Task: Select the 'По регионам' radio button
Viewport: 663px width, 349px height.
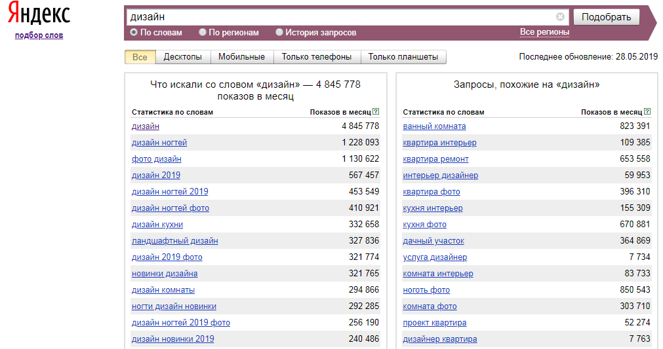Action: click(x=203, y=32)
